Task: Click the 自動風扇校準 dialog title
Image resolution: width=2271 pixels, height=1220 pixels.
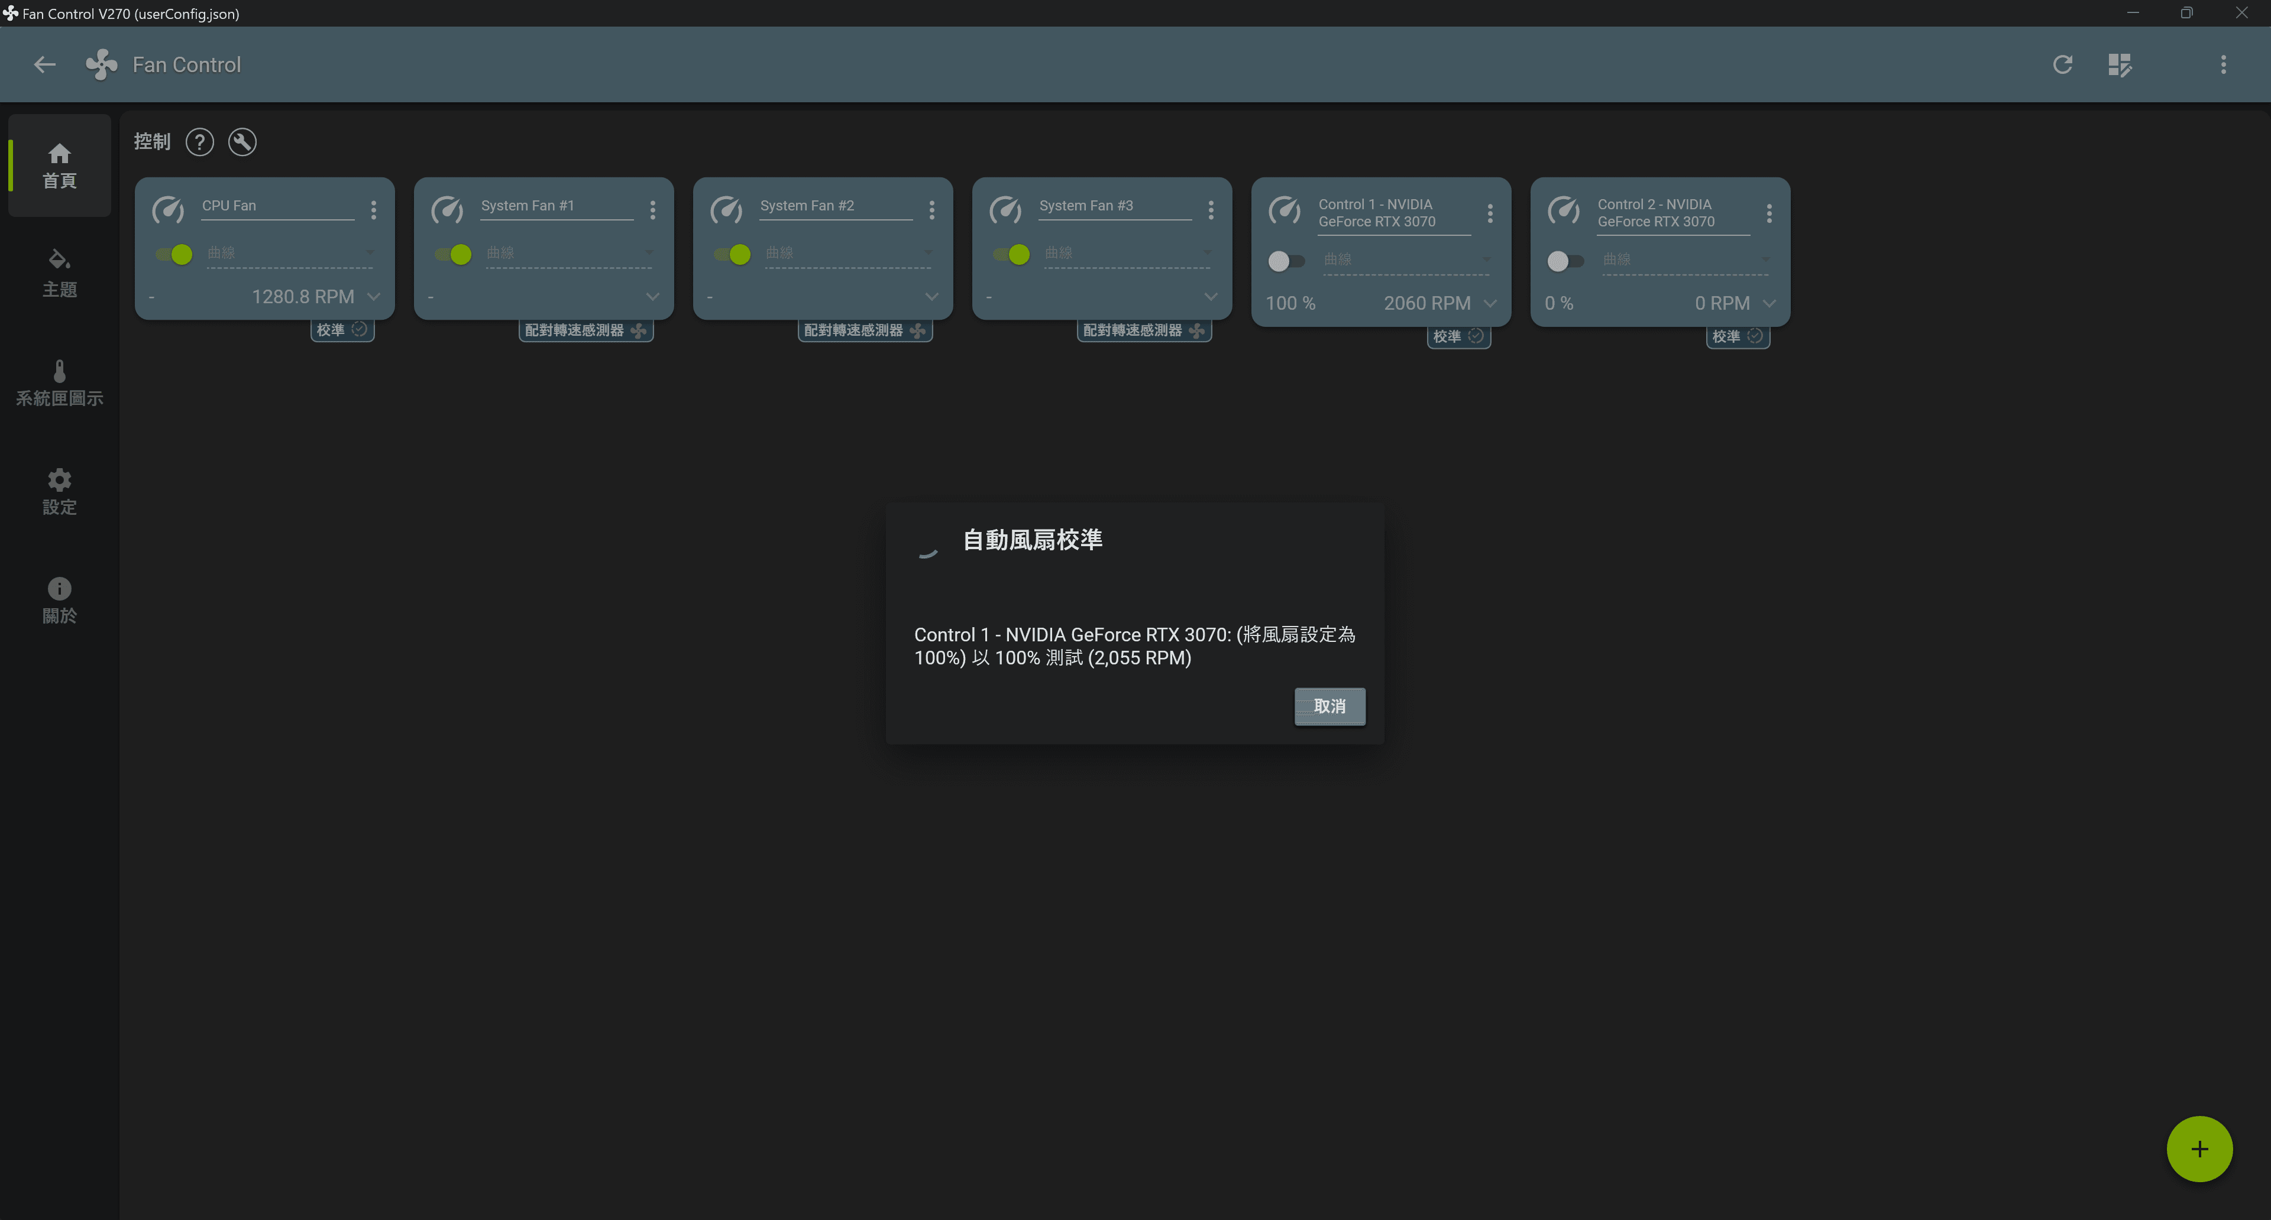Action: point(1031,540)
